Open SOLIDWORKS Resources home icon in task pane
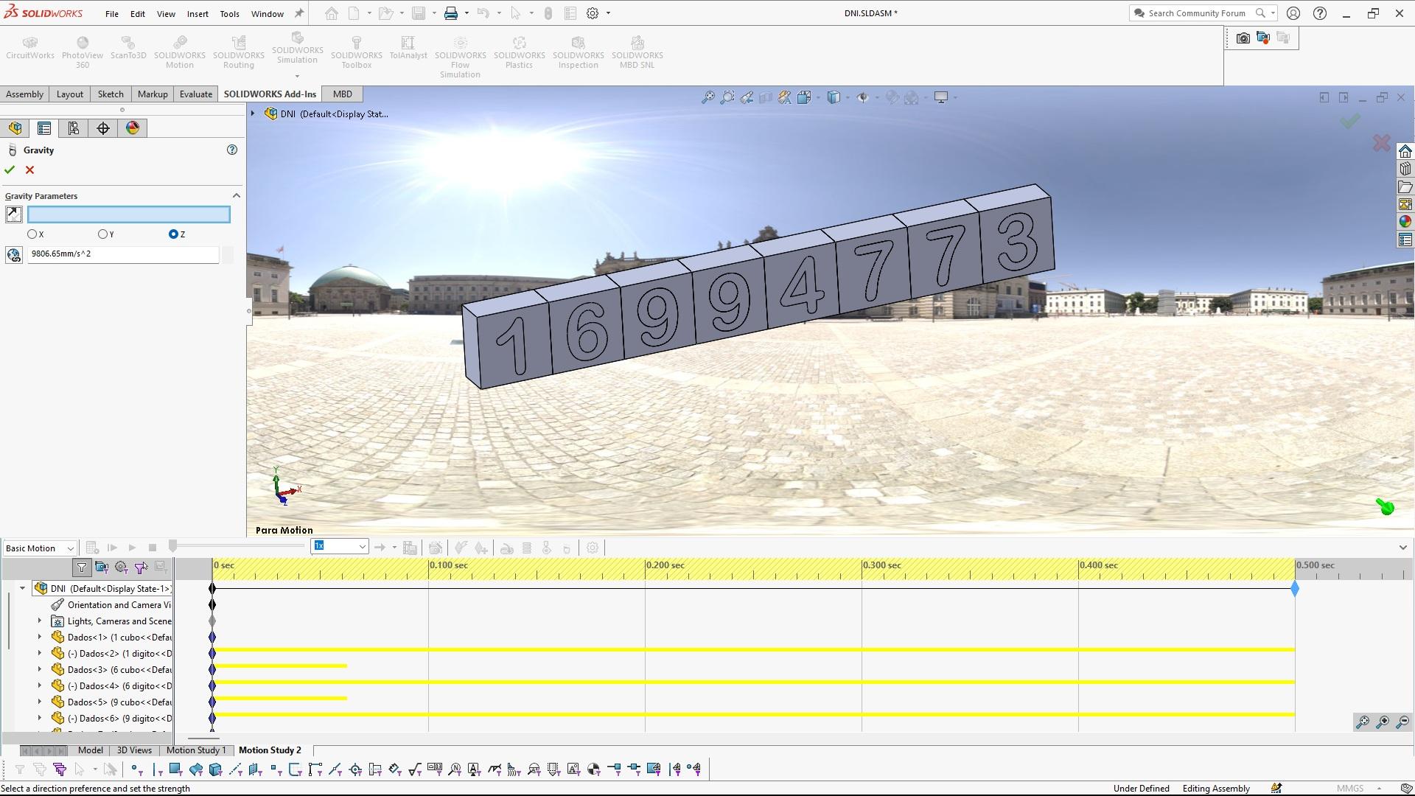 (1405, 151)
